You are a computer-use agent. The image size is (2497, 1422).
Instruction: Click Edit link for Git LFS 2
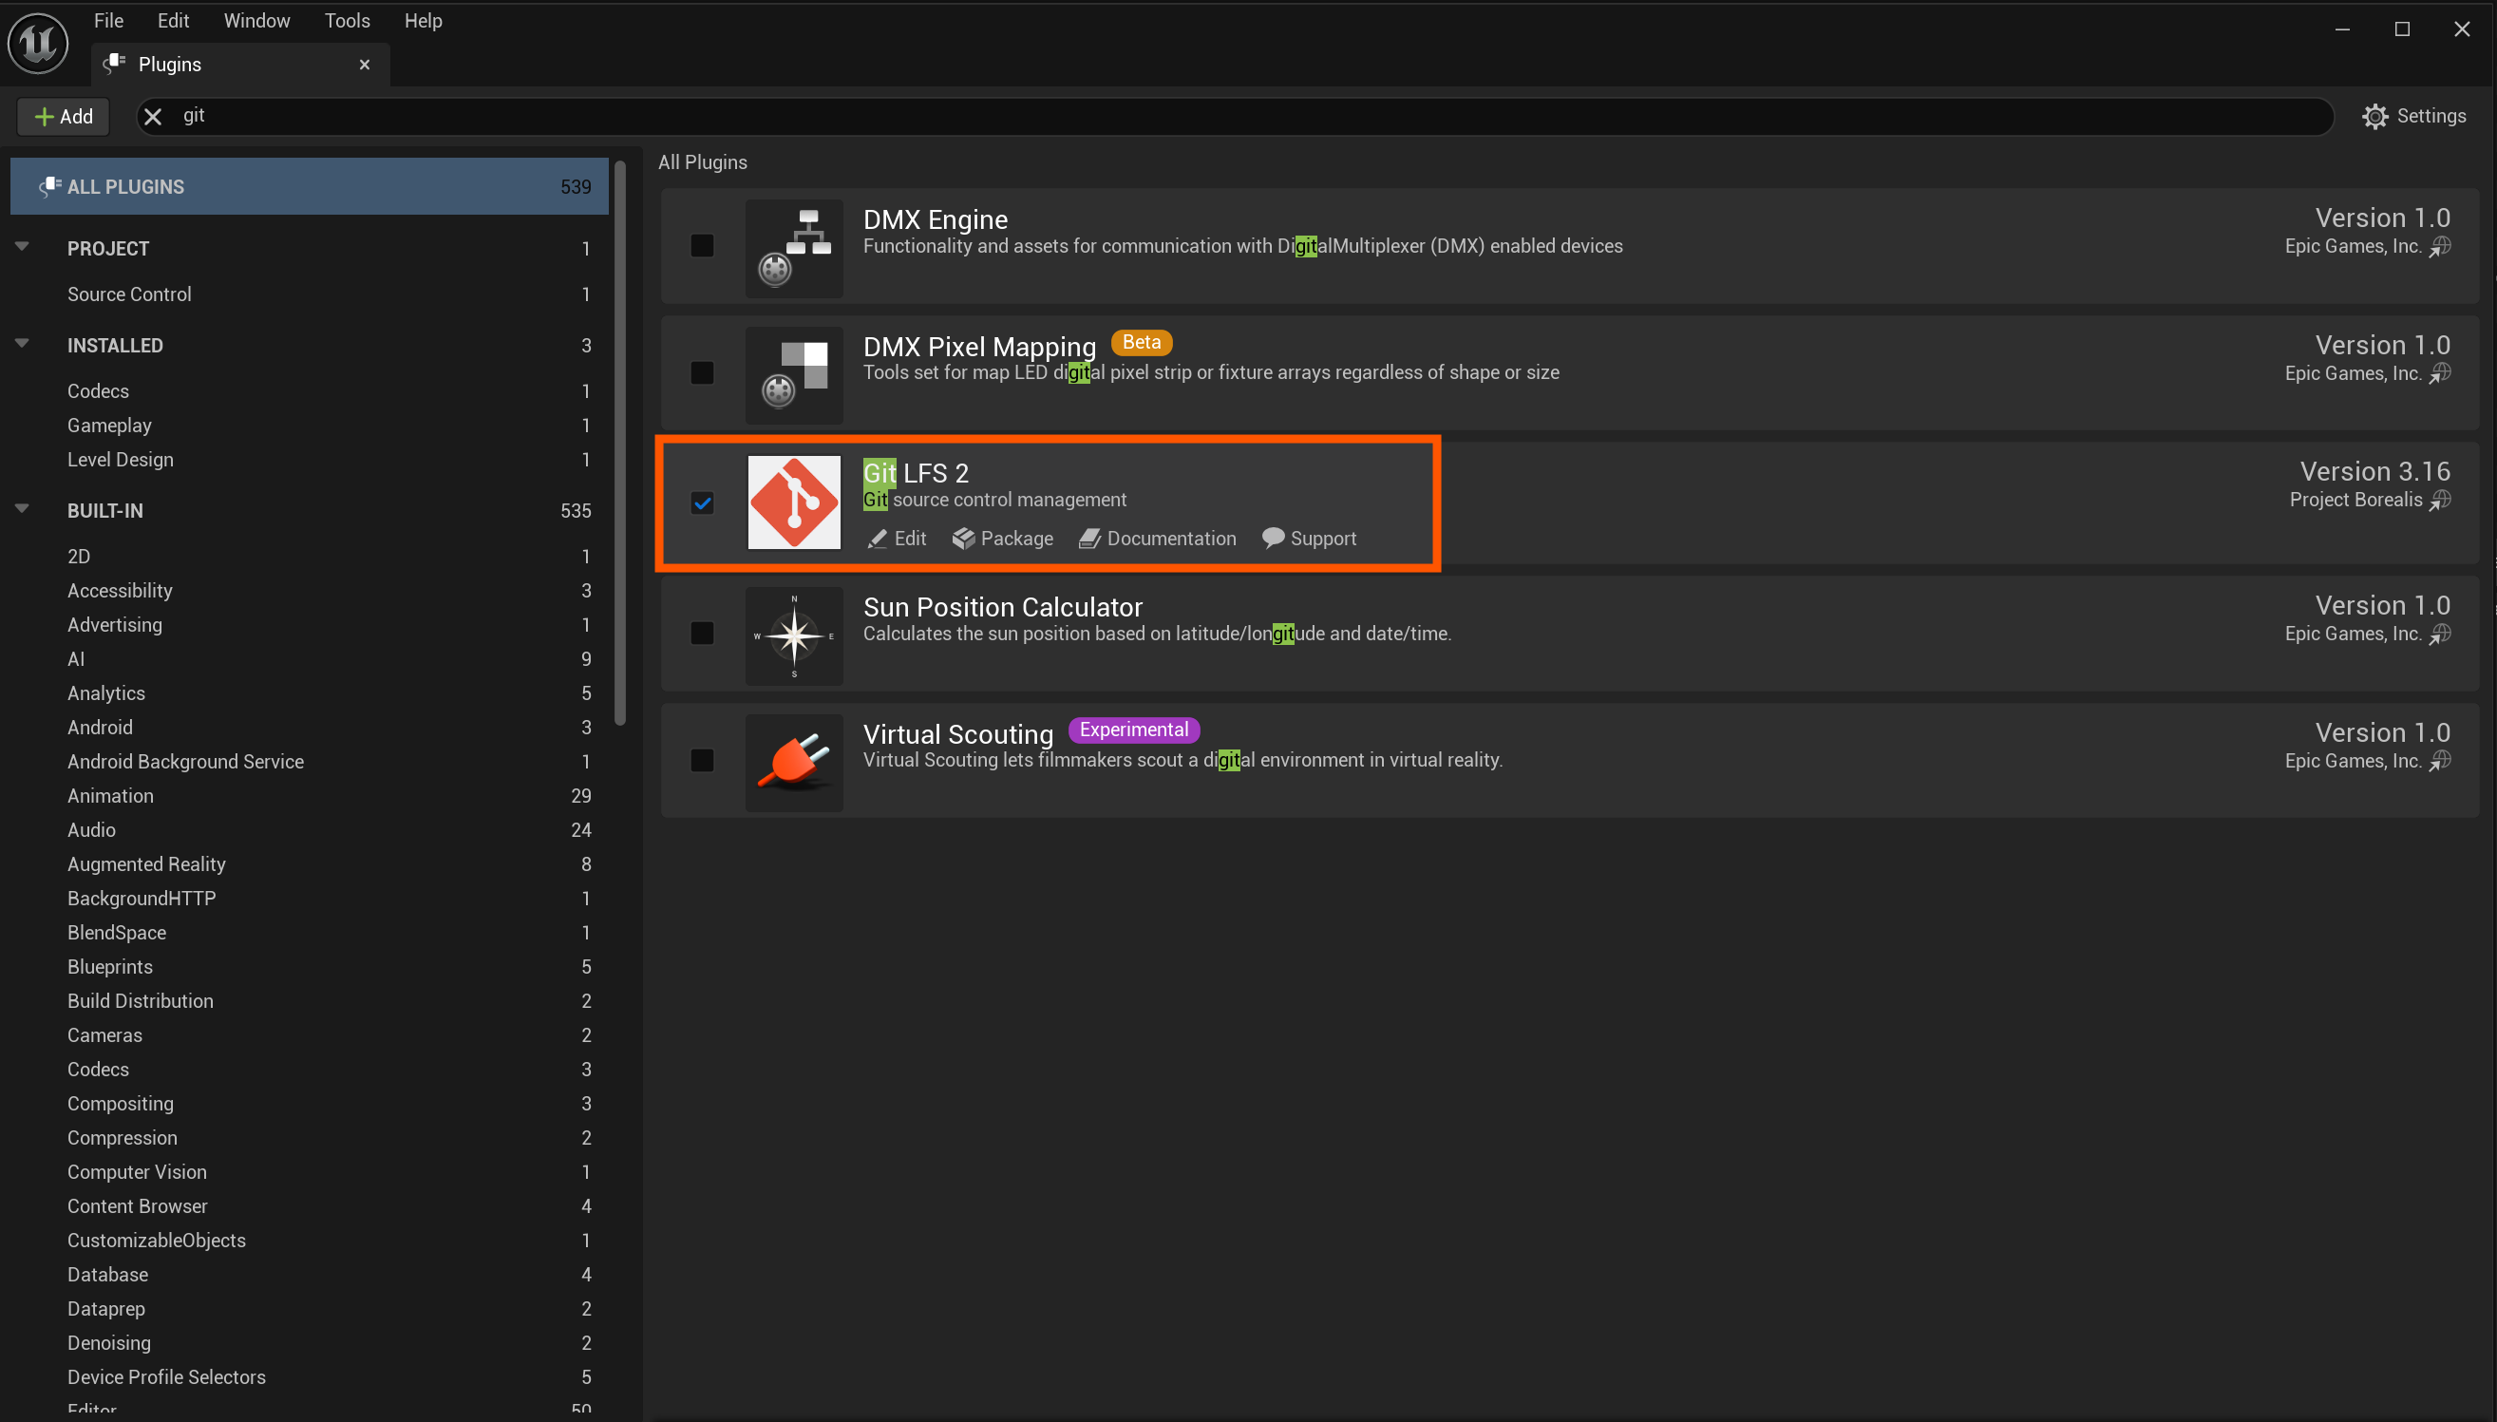point(897,539)
